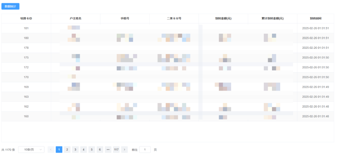Switch to page 5
Image resolution: width=338 pixels, height=155 pixels.
pos(92,150)
